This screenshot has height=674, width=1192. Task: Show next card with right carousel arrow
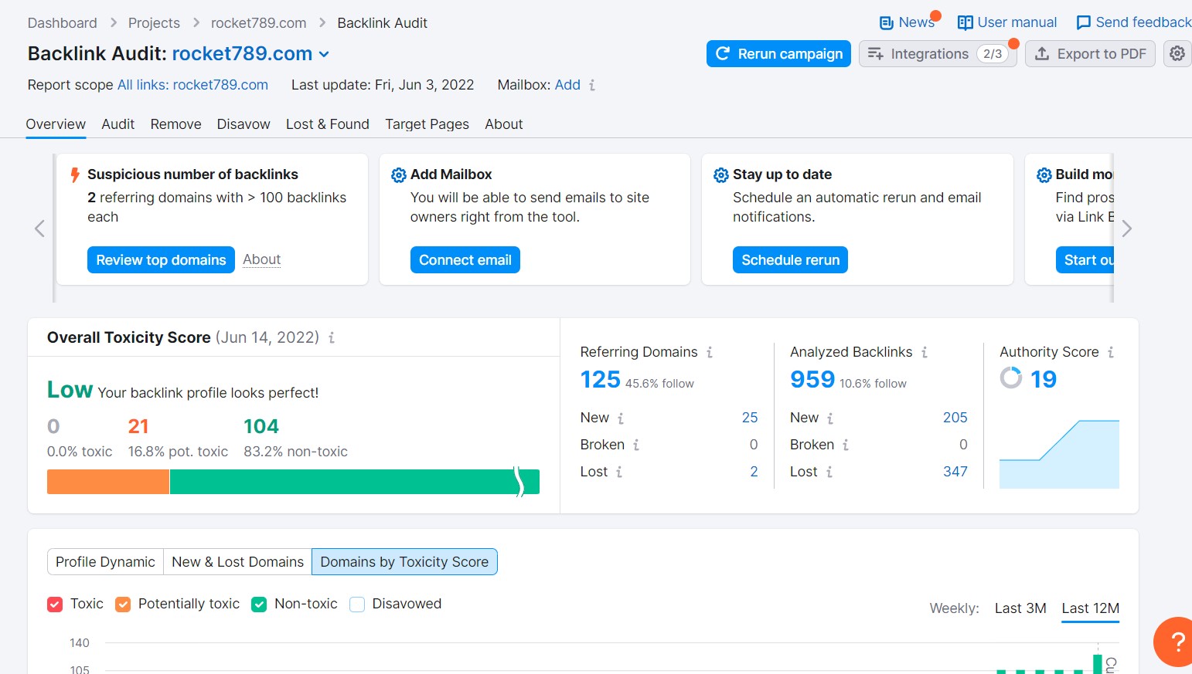(1127, 229)
